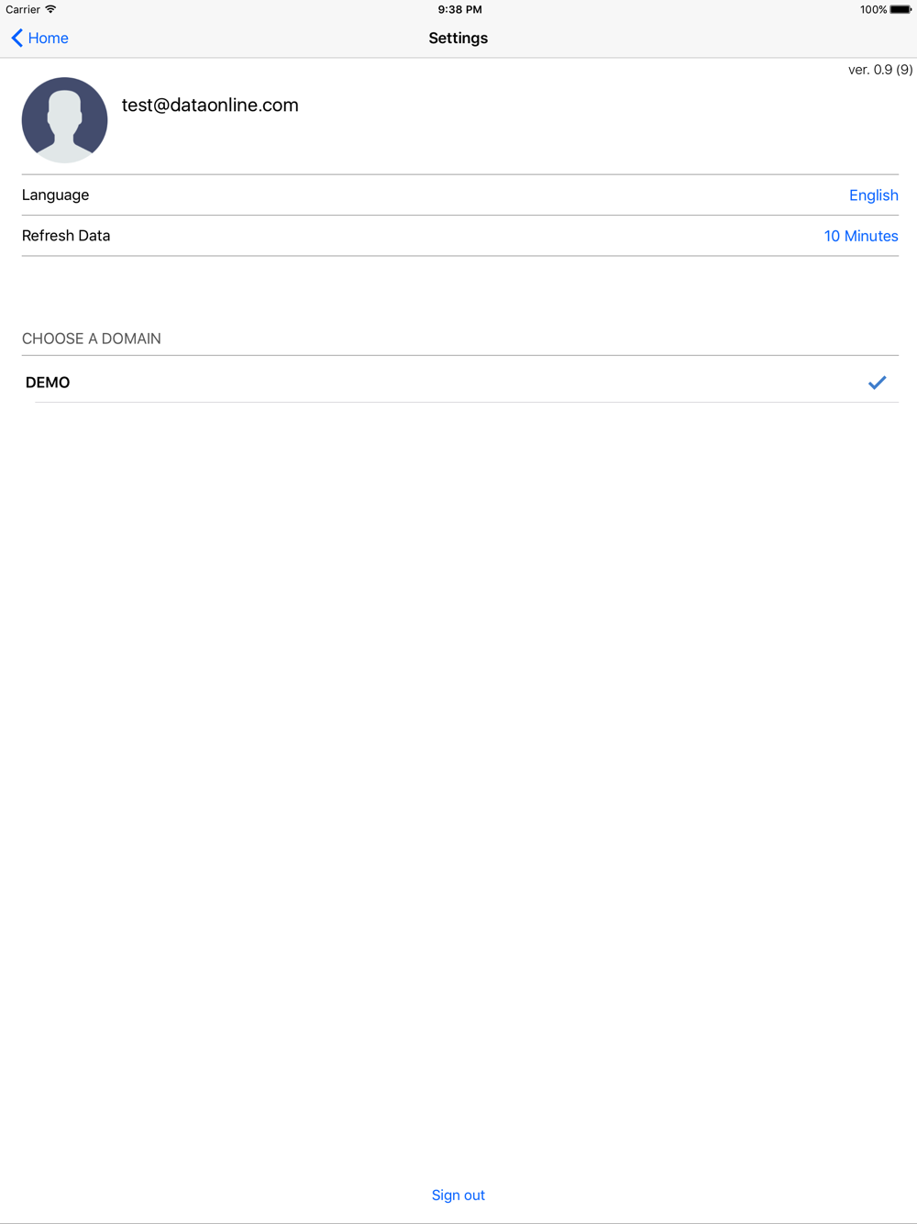Open the English language selector

(x=873, y=195)
